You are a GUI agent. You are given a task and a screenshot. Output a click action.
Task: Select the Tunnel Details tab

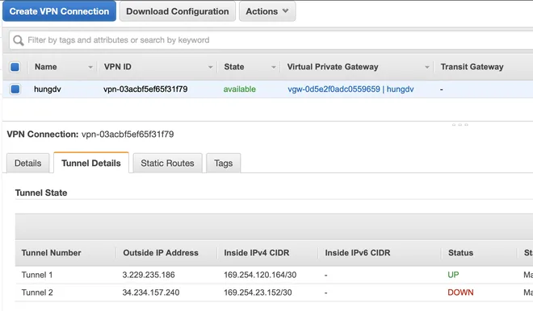tap(91, 163)
